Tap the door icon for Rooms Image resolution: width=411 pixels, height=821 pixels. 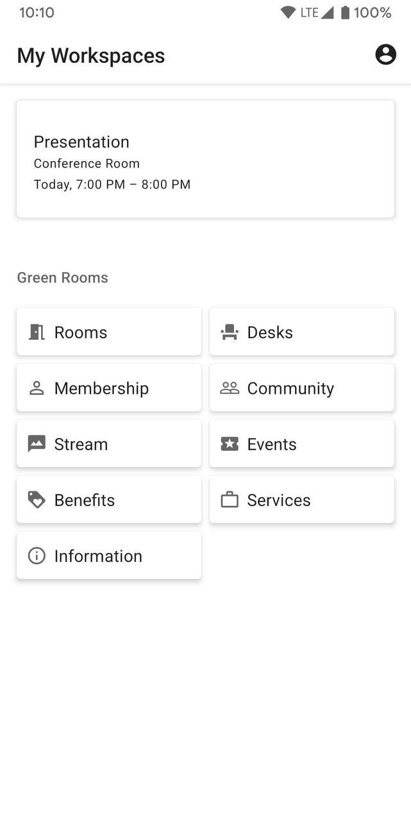(x=37, y=332)
